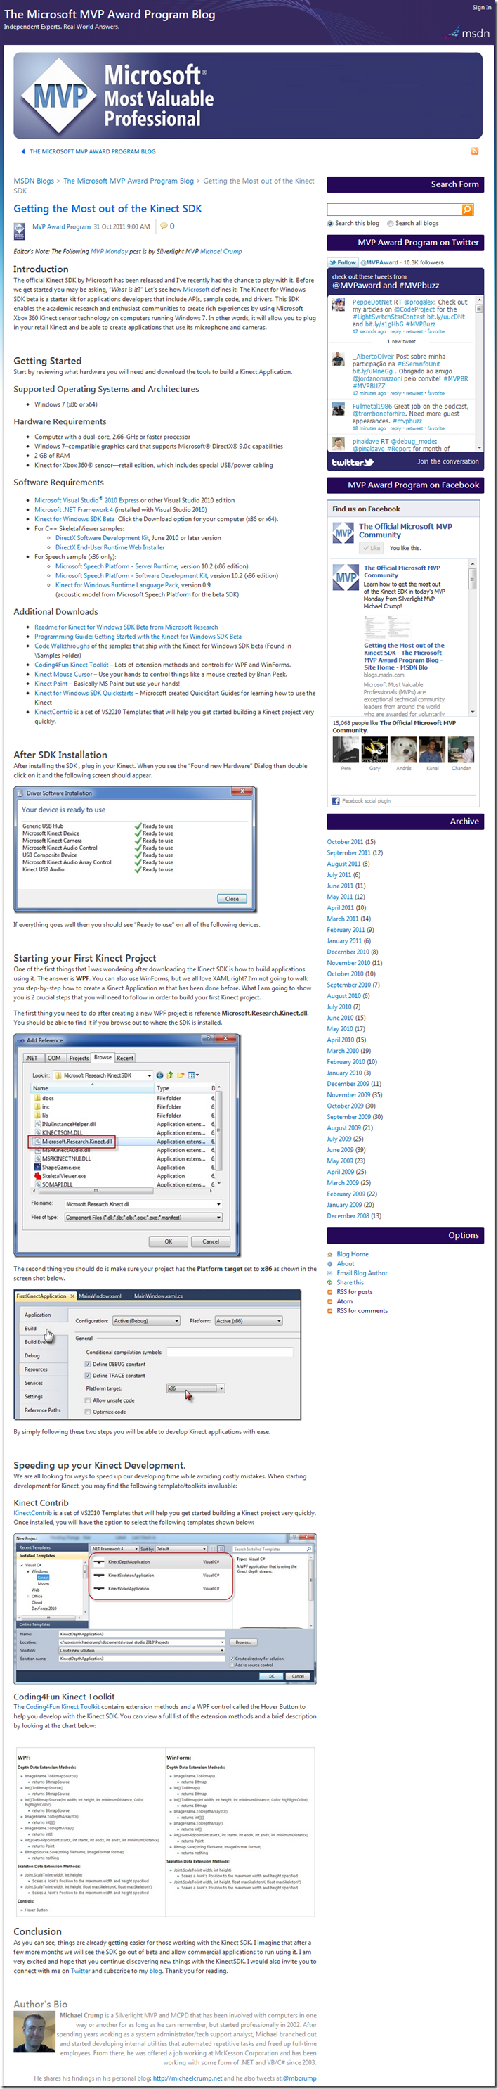Image resolution: width=498 pixels, height=2089 pixels.
Task: Click the MVP Most Valuable Professional banner
Action: click(248, 96)
